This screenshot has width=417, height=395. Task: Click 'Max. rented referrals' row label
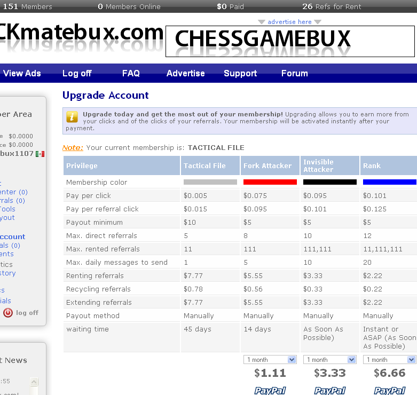(103, 249)
